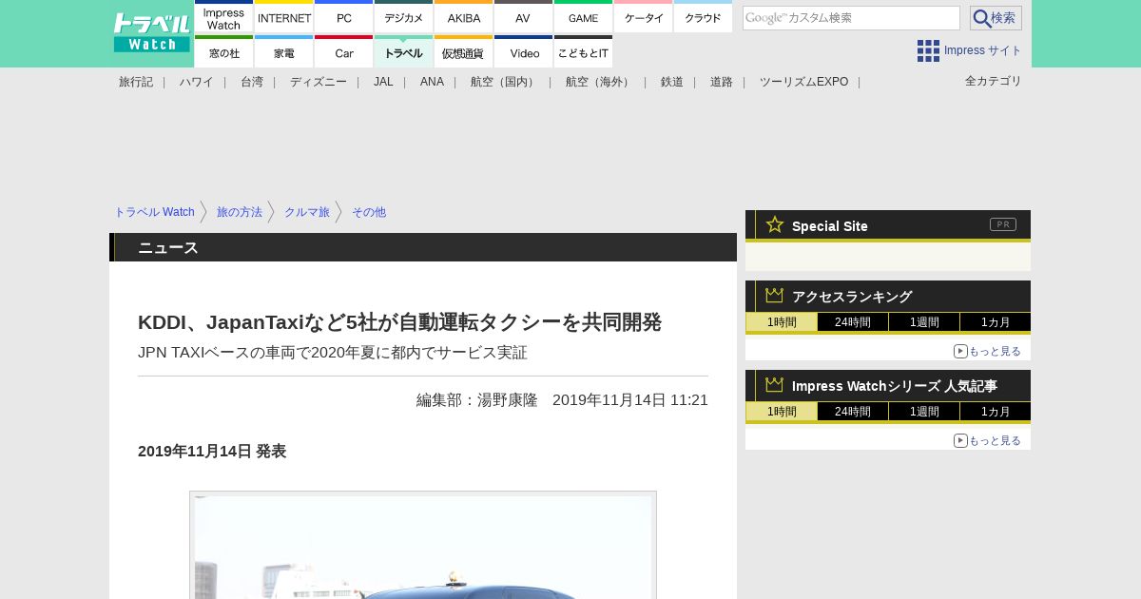Select 1カ月 tab in アクセスランキング
The image size is (1141, 599).
coord(996,322)
